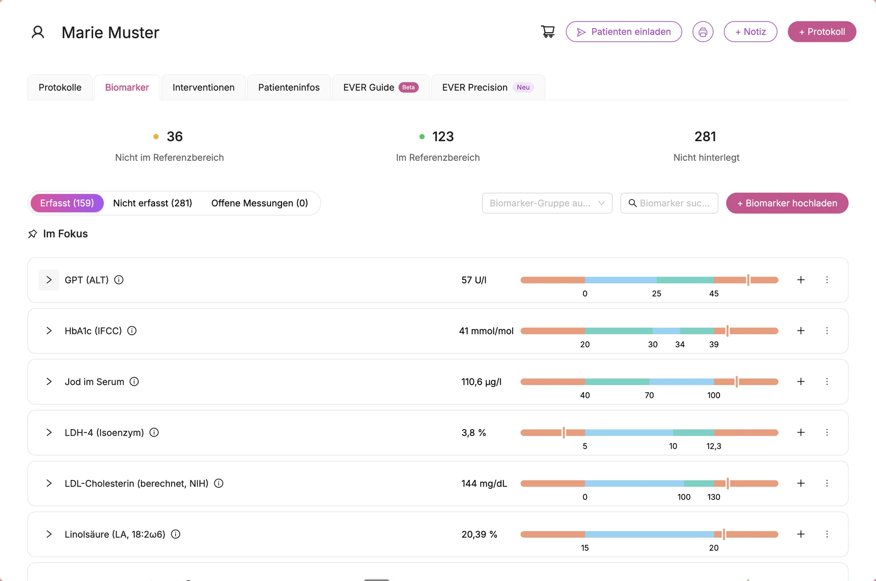Switch to Offene Messungen (0) filter
Viewport: 876px width, 581px height.
point(260,203)
